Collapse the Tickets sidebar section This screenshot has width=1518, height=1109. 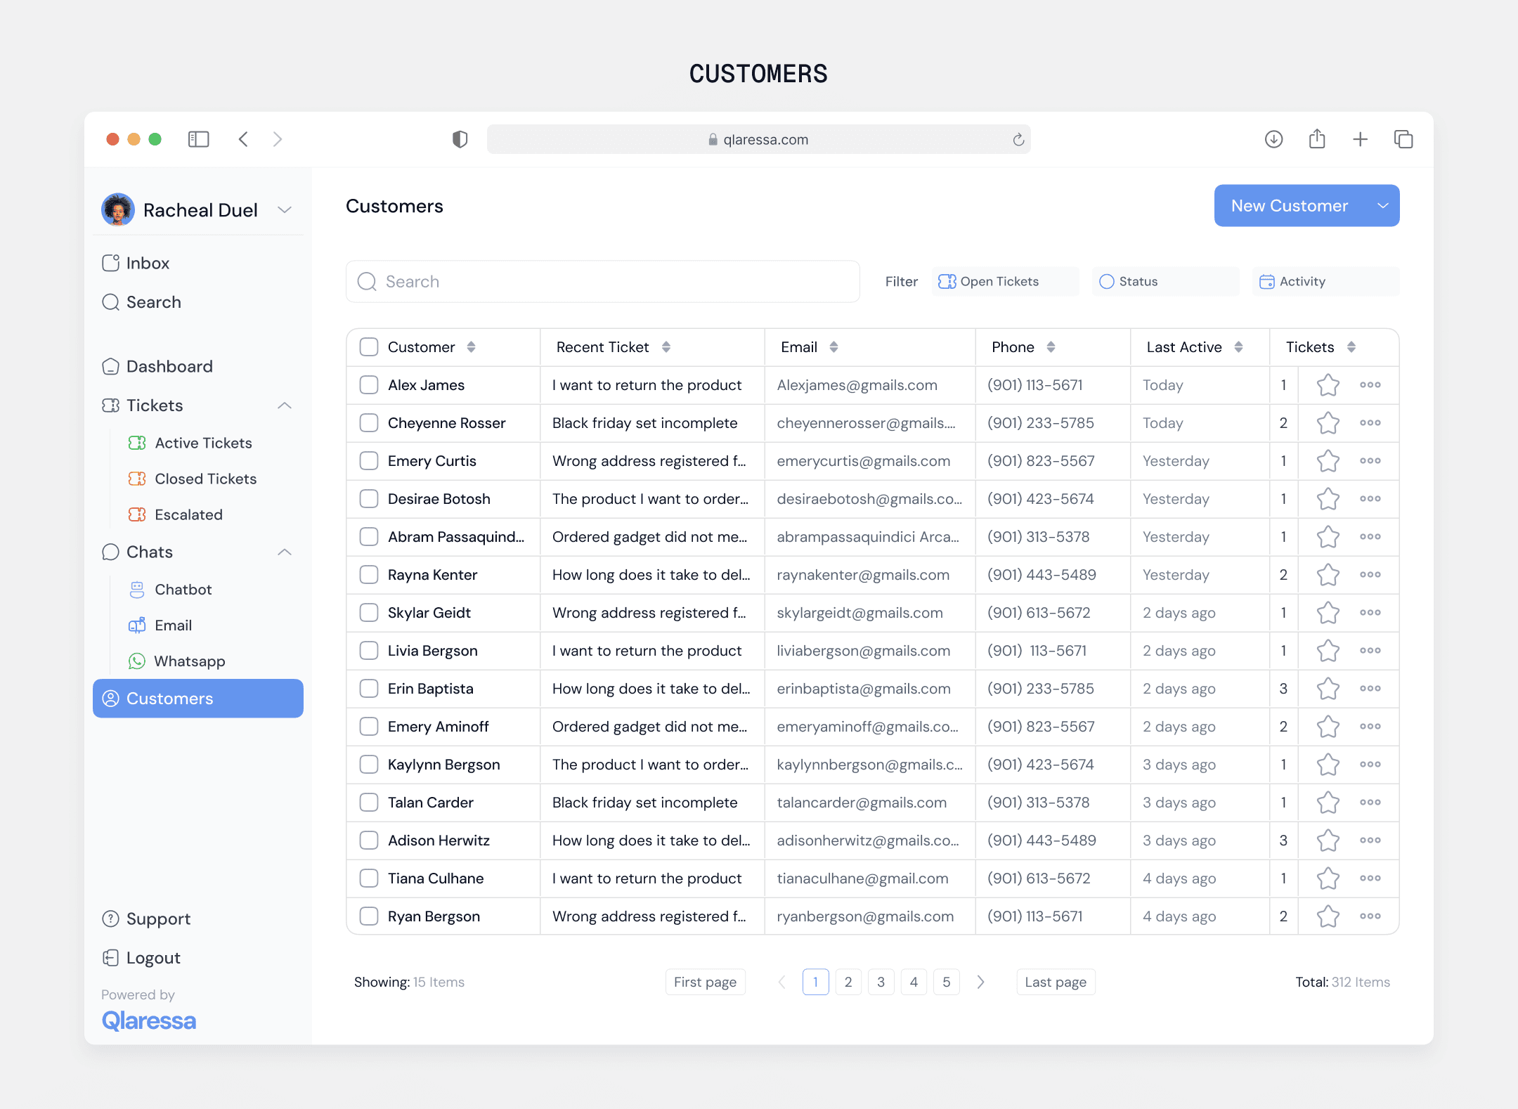pos(285,406)
